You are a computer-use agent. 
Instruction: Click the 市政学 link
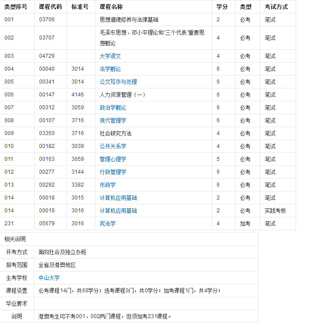click(107, 185)
